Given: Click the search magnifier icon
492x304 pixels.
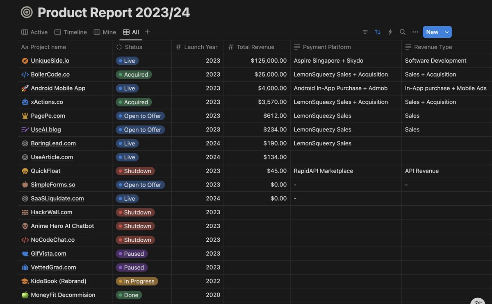Looking at the screenshot, I should tap(403, 32).
